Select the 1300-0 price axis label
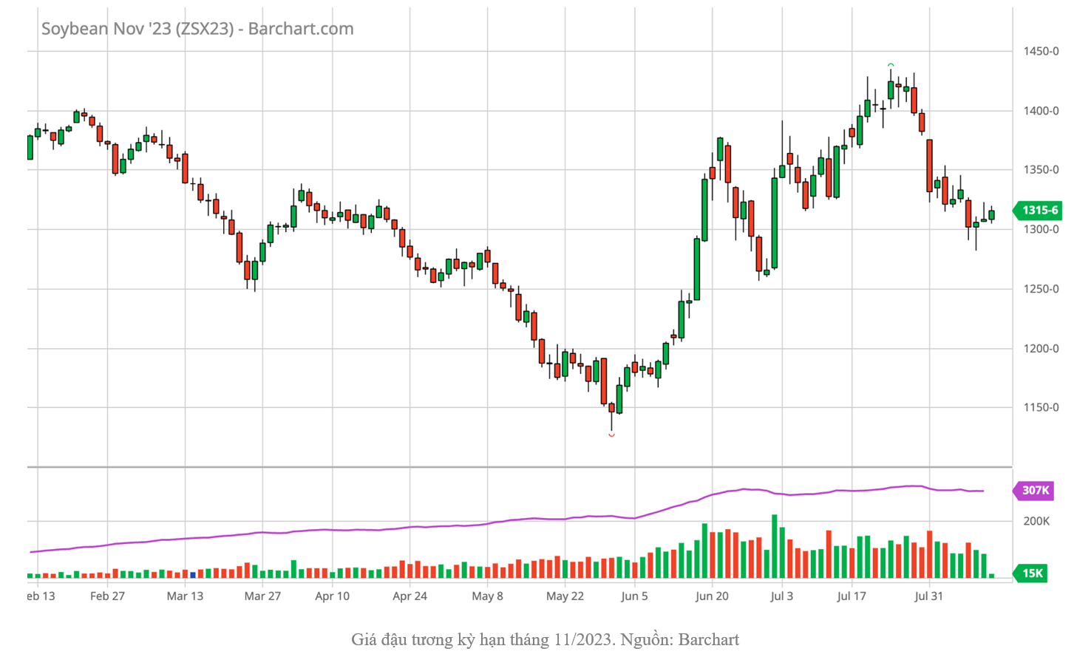The width and height of the screenshot is (1074, 657). 1041,229
